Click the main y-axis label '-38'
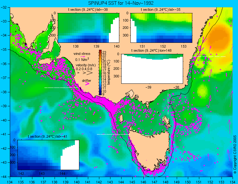Image resolution: width=238 pixels, height=184 pixels. click(x=4, y=92)
